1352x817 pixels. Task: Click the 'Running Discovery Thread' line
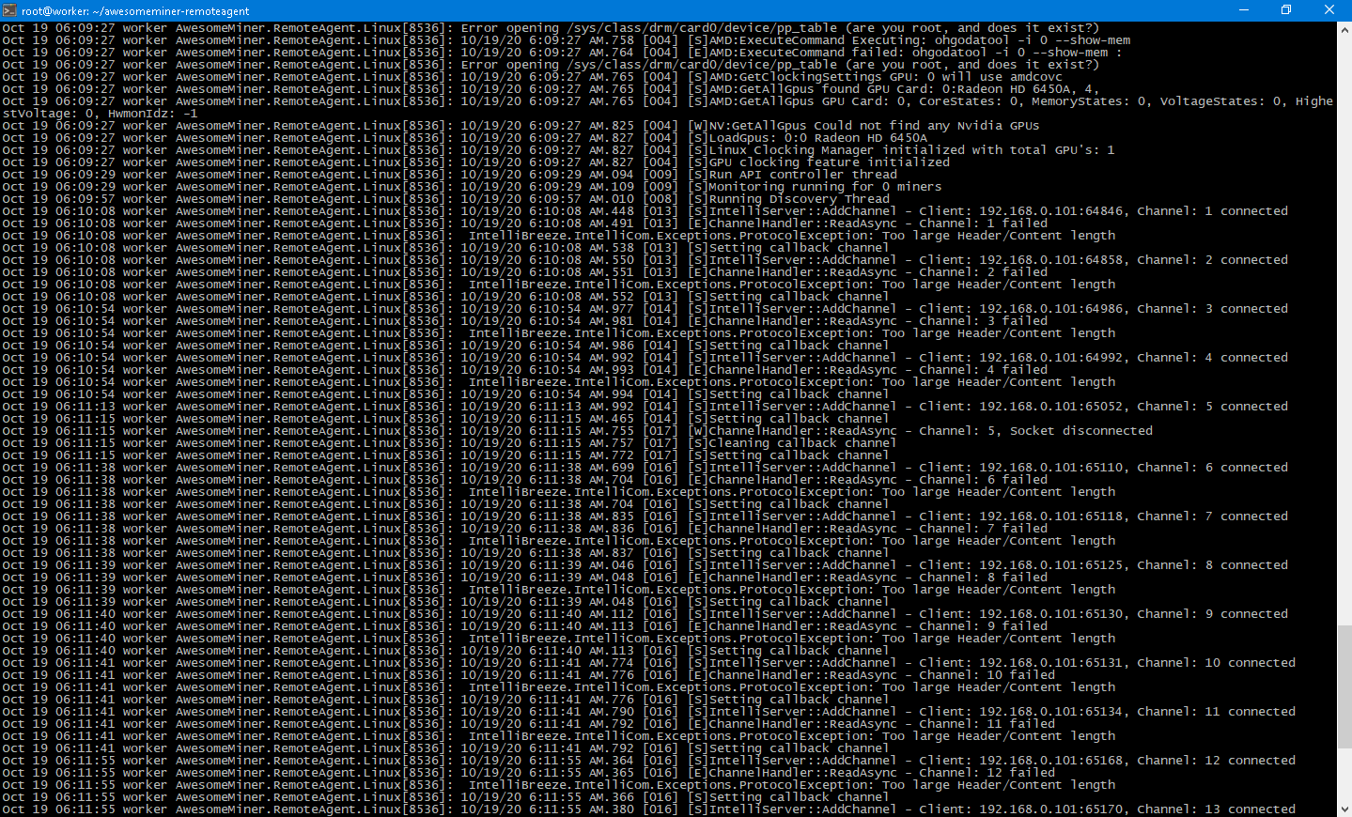pyautogui.click(x=445, y=199)
